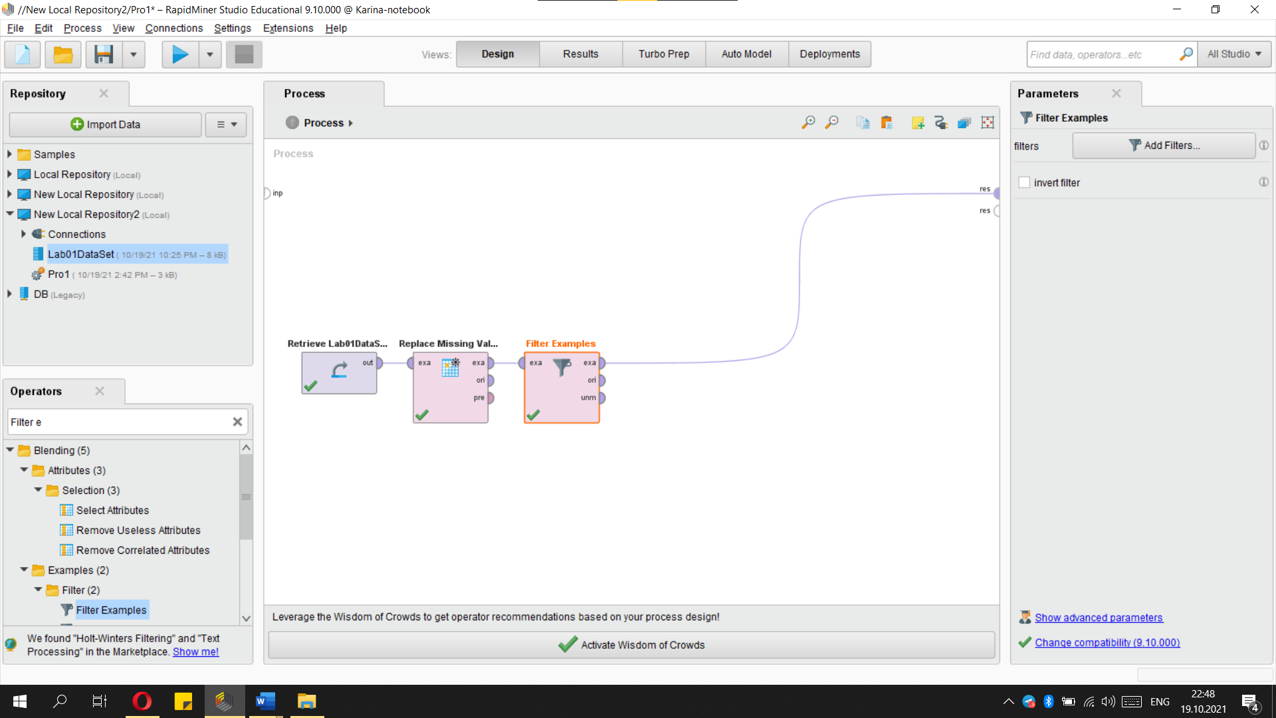Select the Retrieve Lab01DataSet operator
Image resolution: width=1276 pixels, height=718 pixels.
point(339,373)
